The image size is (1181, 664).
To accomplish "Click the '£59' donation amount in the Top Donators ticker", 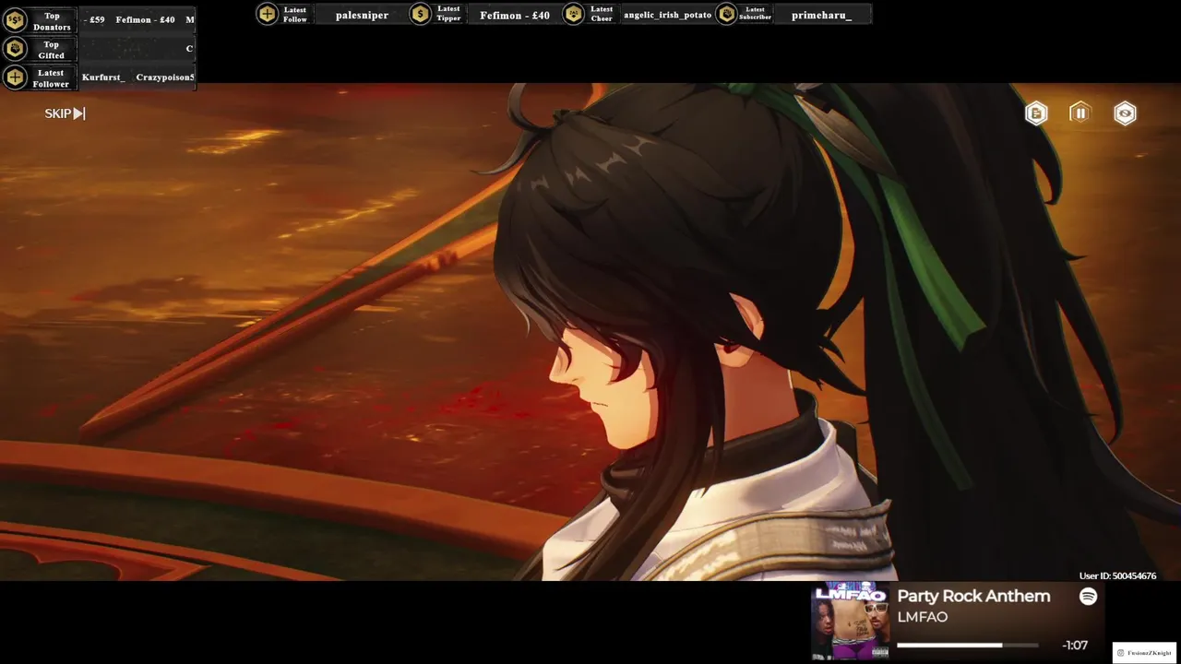I will point(97,19).
